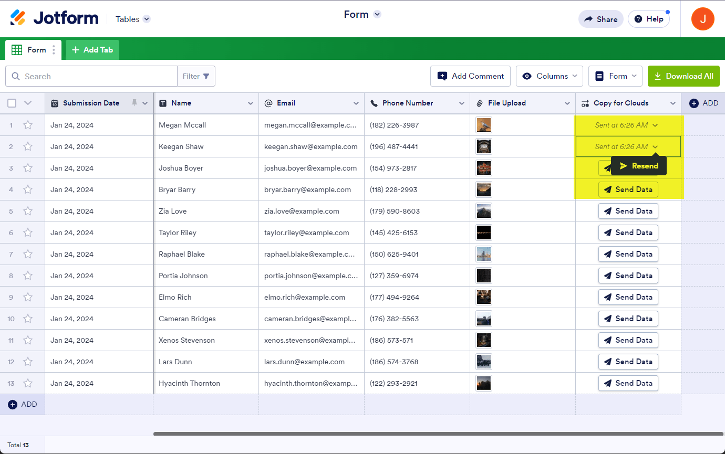Open Copy for Clouds column menu
Screen dimensions: 725x454
672,103
